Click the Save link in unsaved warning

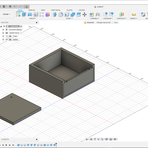(x=116, y=22)
